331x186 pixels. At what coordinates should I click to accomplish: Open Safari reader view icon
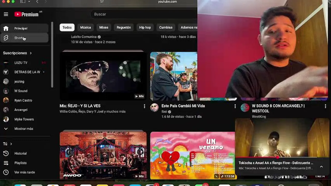[102, 2]
